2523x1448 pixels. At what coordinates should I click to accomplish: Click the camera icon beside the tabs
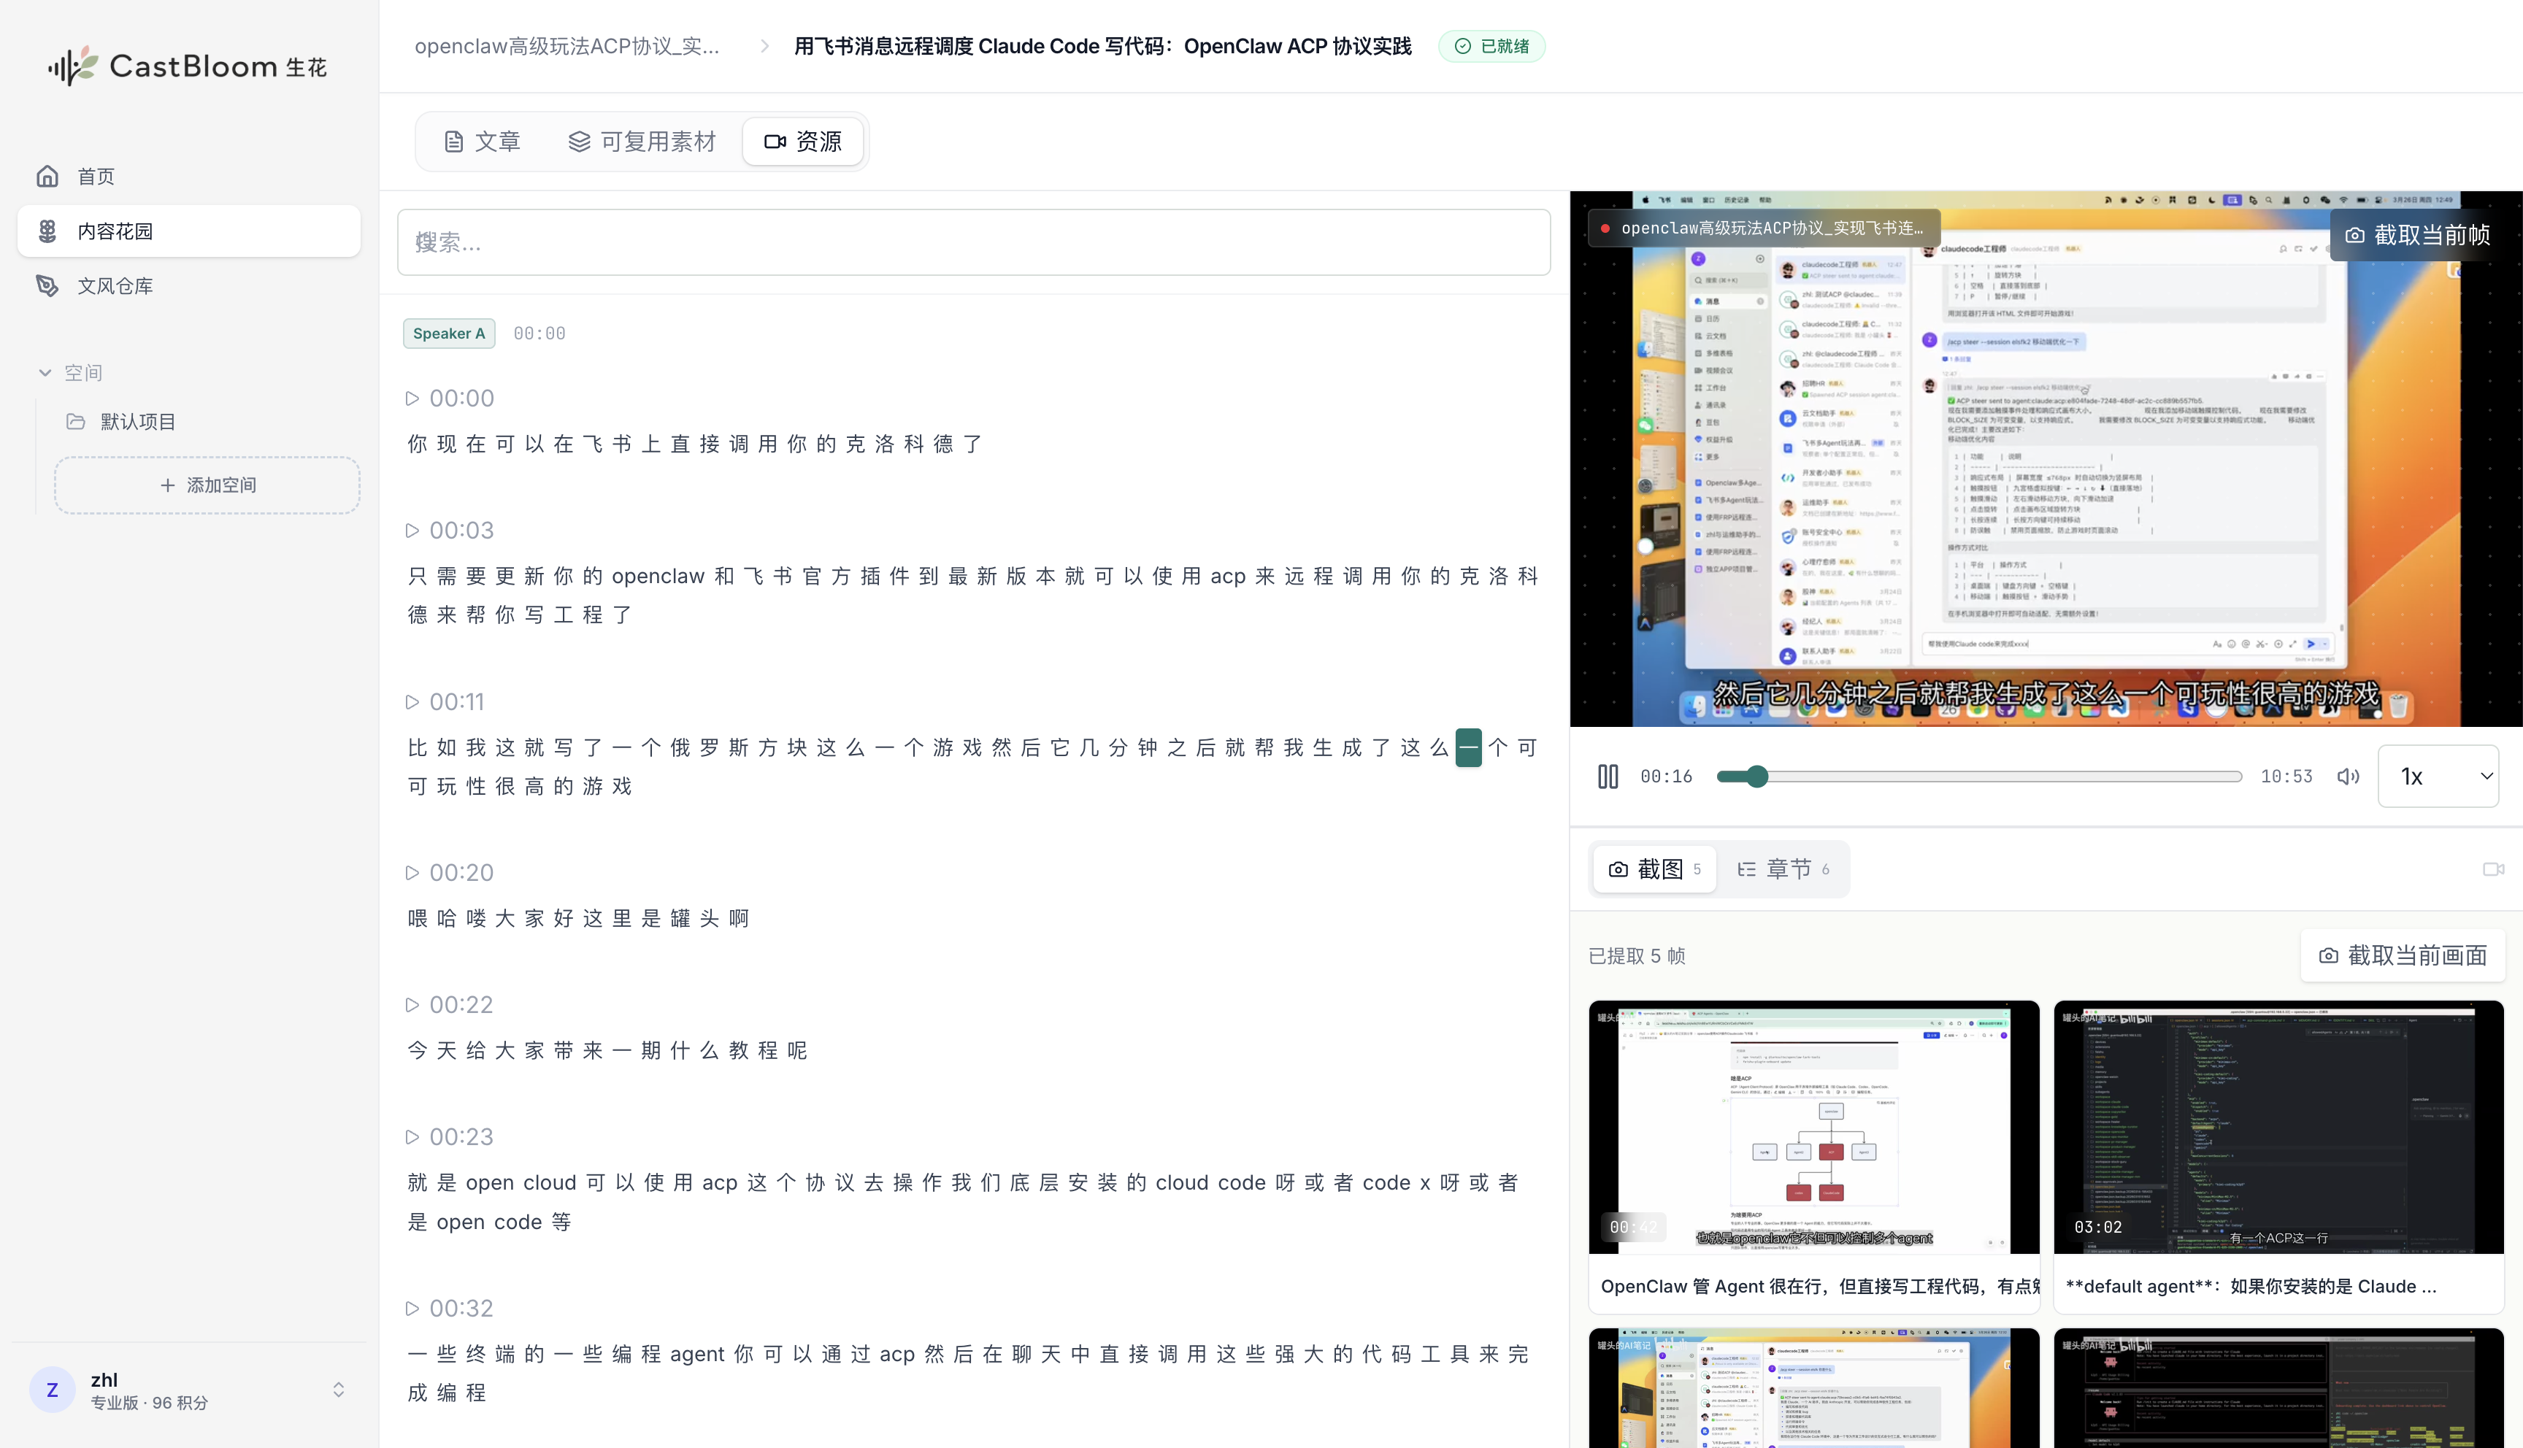(2493, 869)
